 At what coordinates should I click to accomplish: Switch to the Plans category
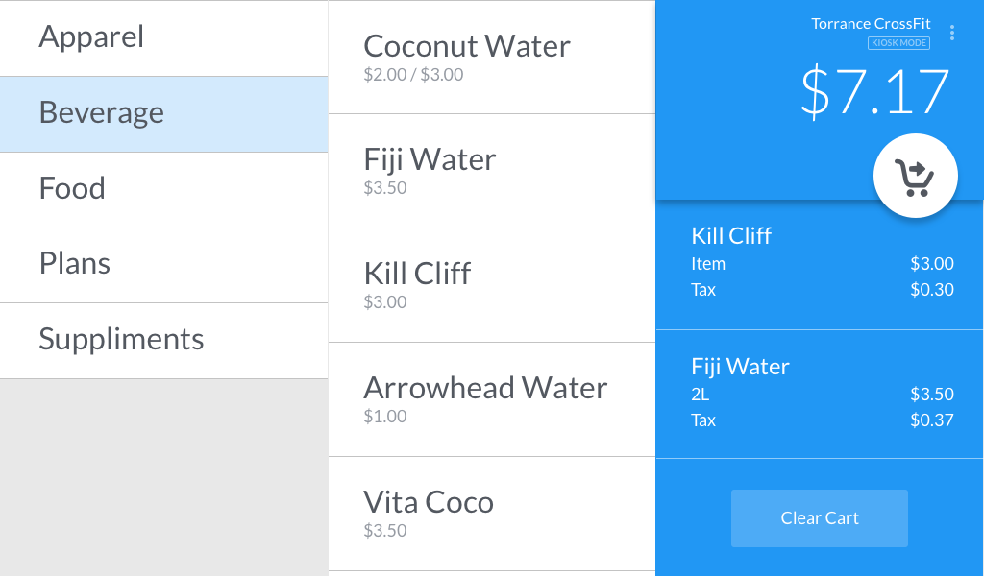point(163,264)
